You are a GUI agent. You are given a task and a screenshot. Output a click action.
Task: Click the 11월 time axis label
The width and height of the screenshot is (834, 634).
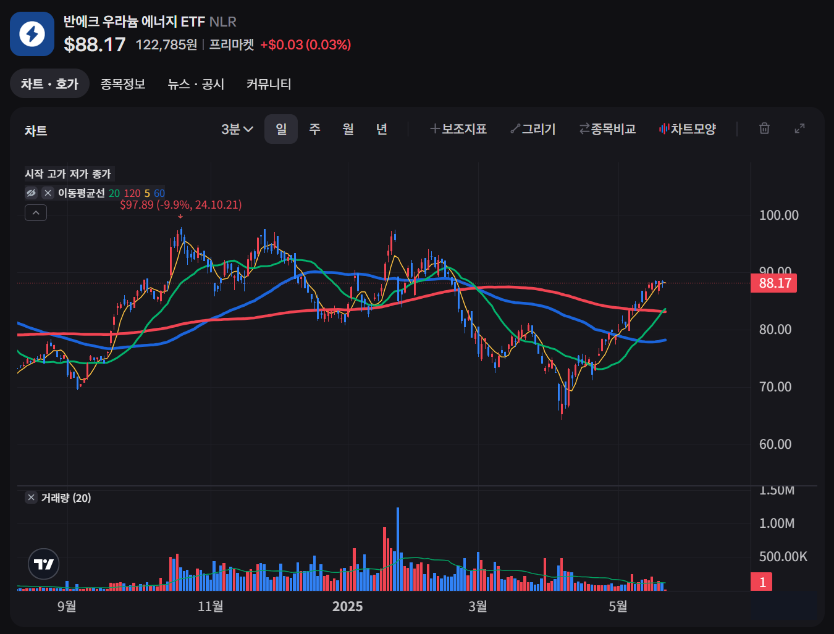coord(211,606)
